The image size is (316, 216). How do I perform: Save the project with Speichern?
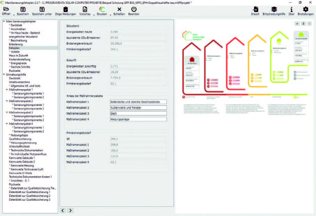pyautogui.click(x=23, y=9)
